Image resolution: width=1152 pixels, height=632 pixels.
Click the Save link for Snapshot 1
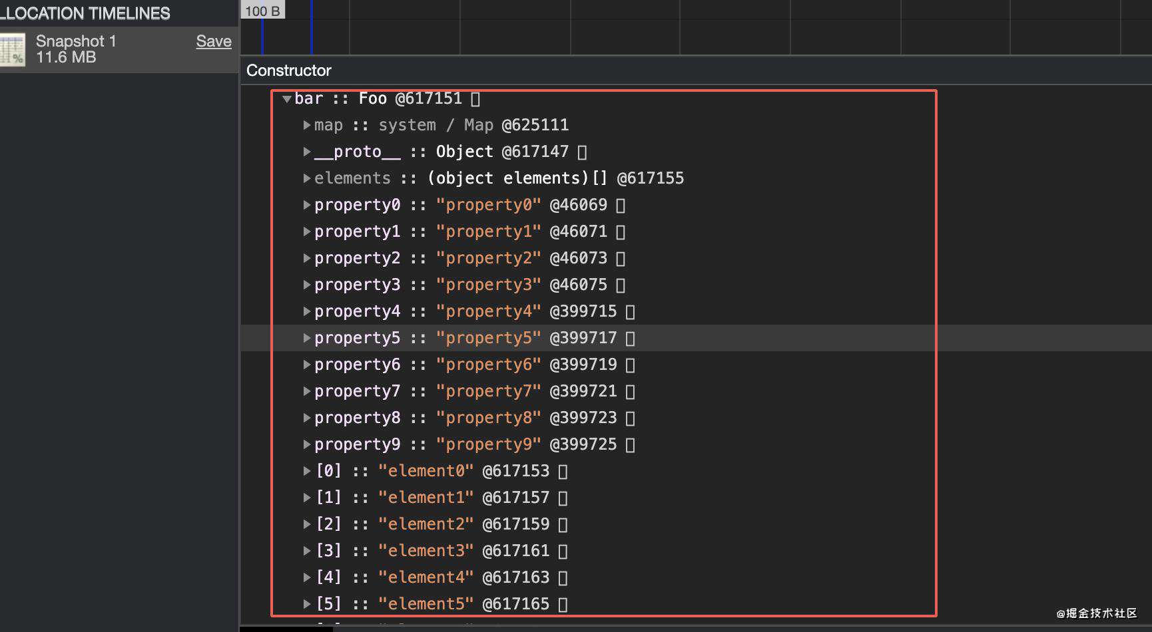pyautogui.click(x=214, y=41)
